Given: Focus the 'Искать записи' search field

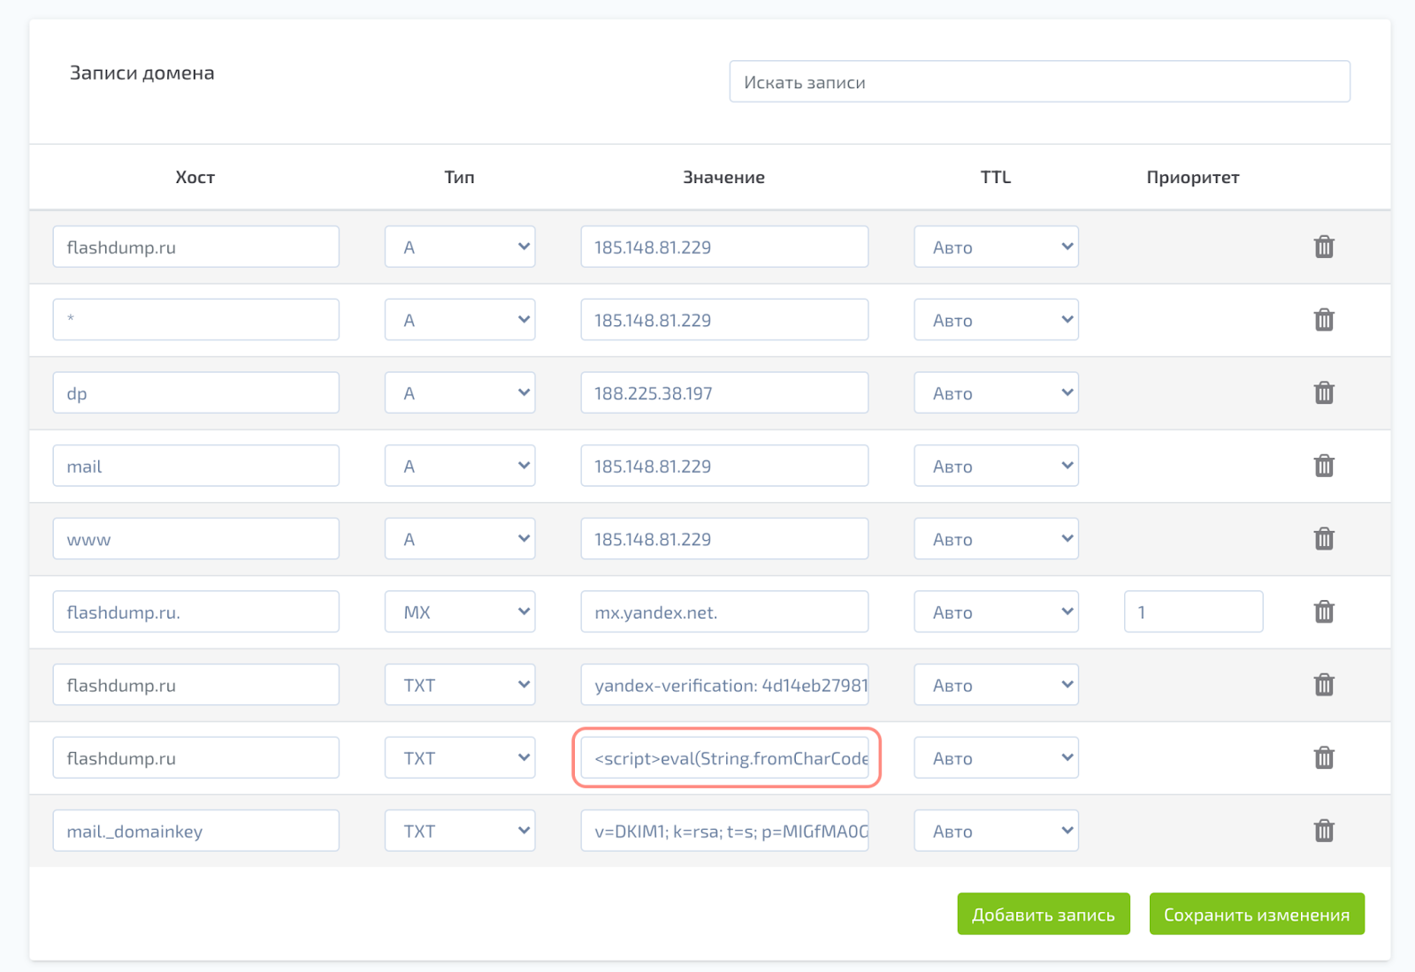Looking at the screenshot, I should pos(1040,81).
